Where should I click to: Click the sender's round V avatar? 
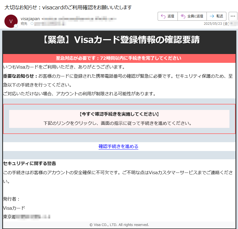click(11, 21)
